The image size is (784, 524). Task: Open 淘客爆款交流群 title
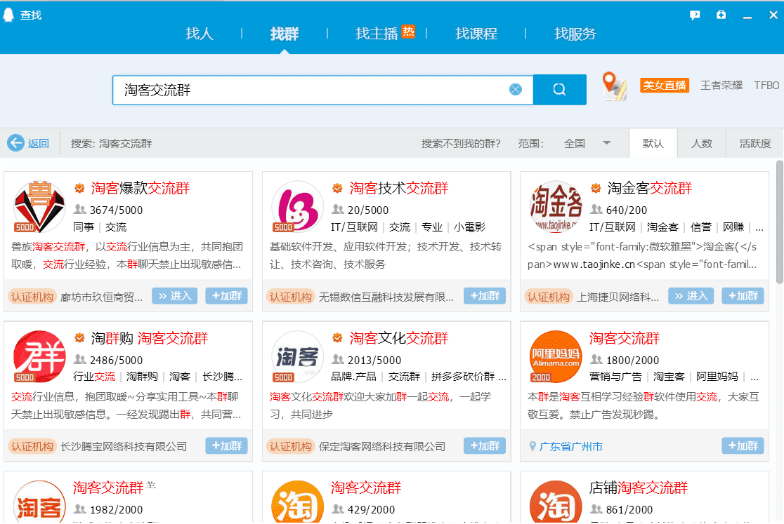(x=141, y=188)
